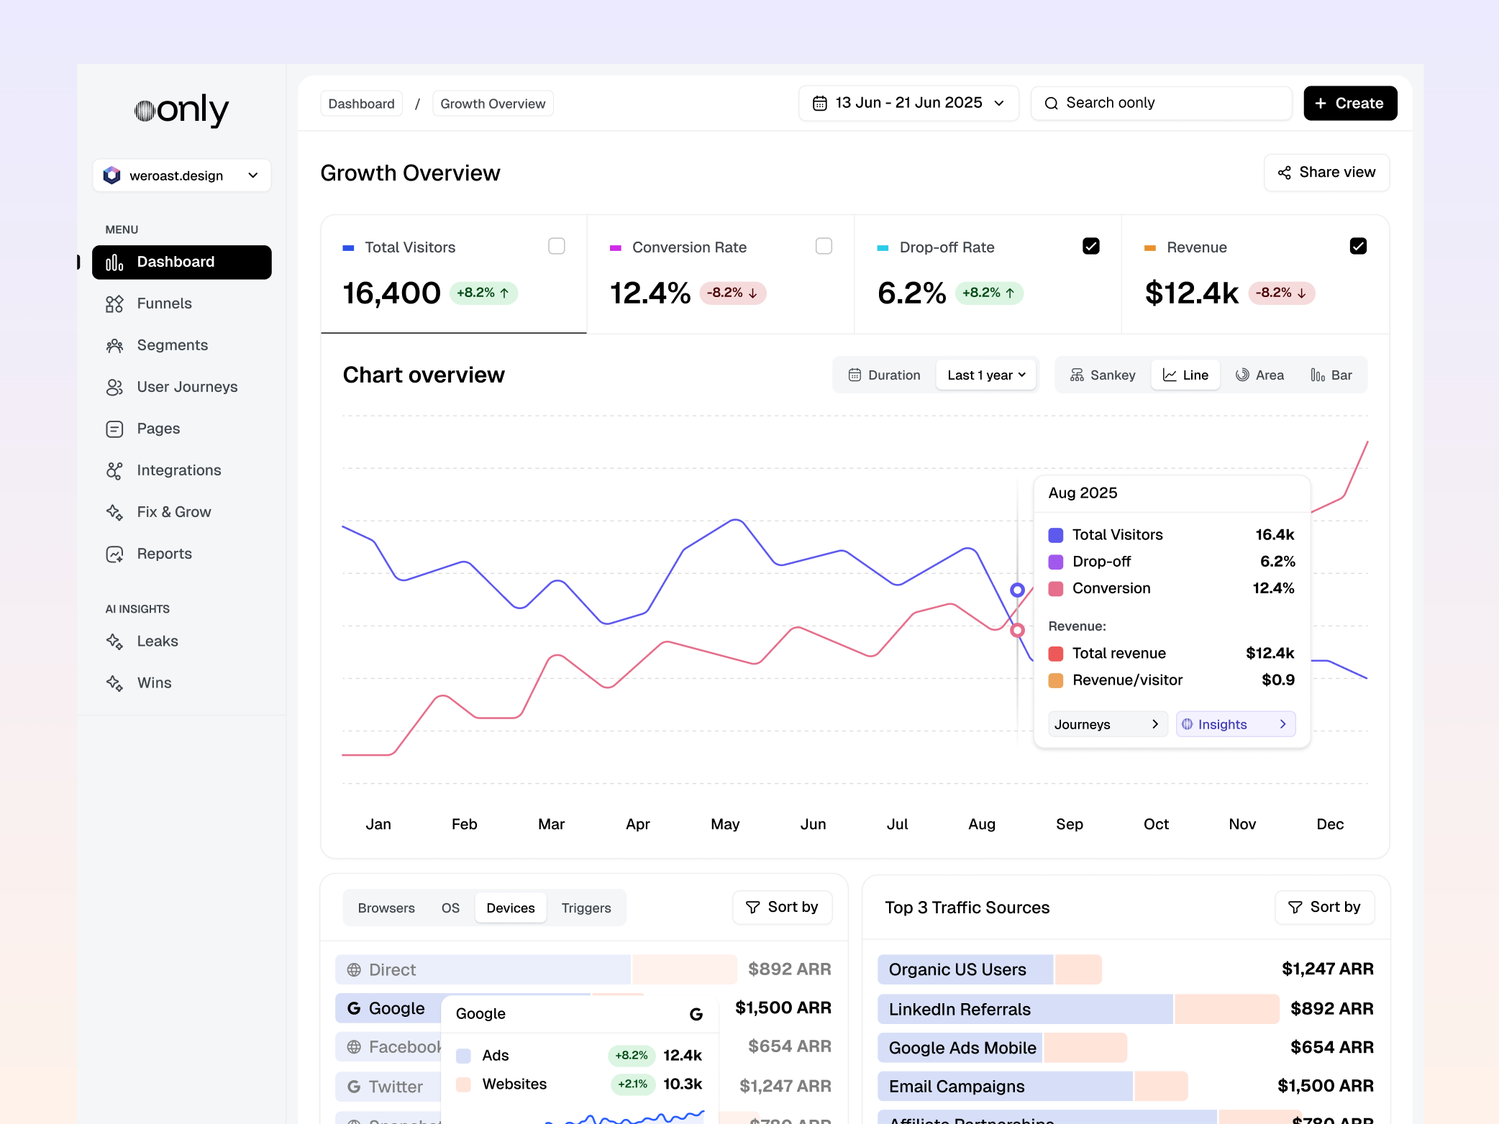Focus the Search oonly input field
Viewport: 1499px width, 1124px height.
(x=1161, y=104)
